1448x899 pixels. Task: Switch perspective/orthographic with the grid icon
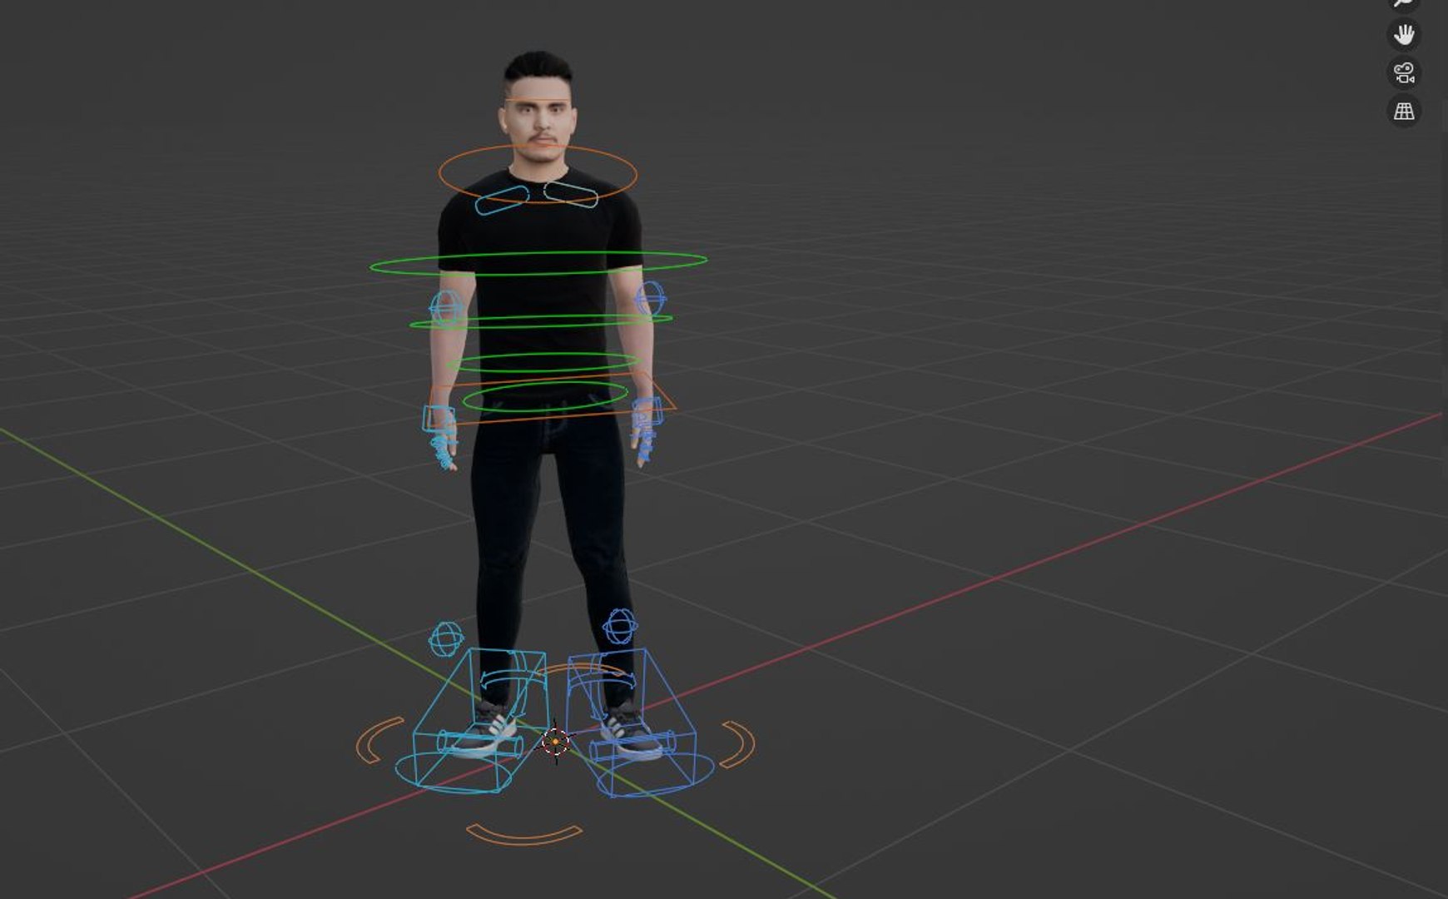[1404, 111]
